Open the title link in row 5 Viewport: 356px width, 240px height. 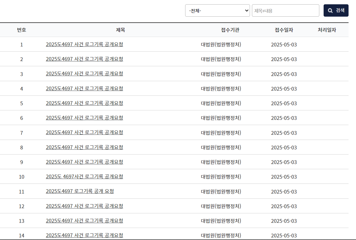tap(84, 103)
